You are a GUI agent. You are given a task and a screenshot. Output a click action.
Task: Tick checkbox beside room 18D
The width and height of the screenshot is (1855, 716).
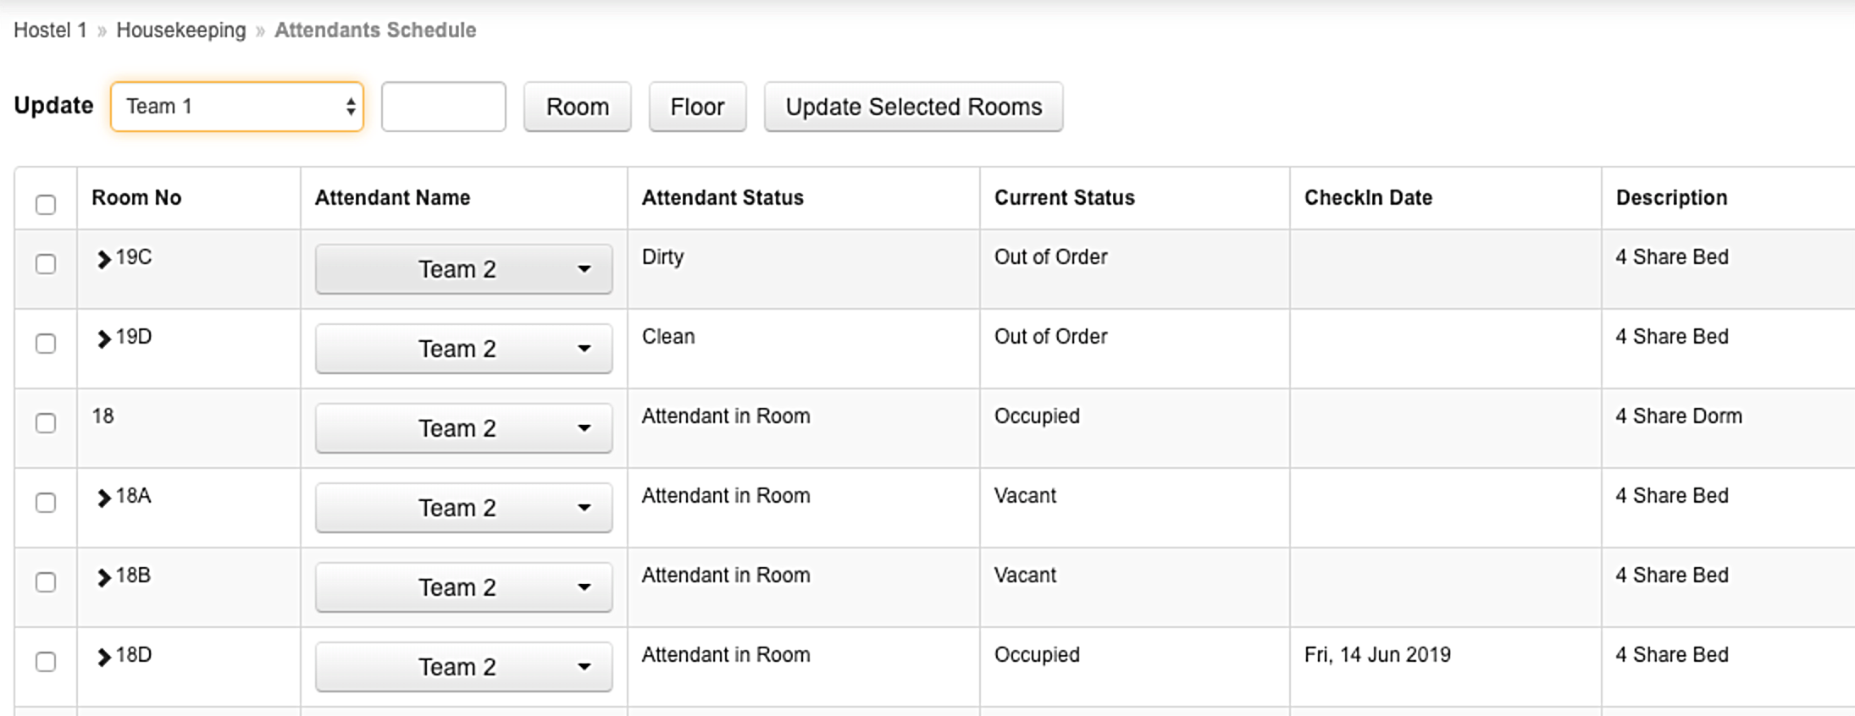[x=46, y=661]
